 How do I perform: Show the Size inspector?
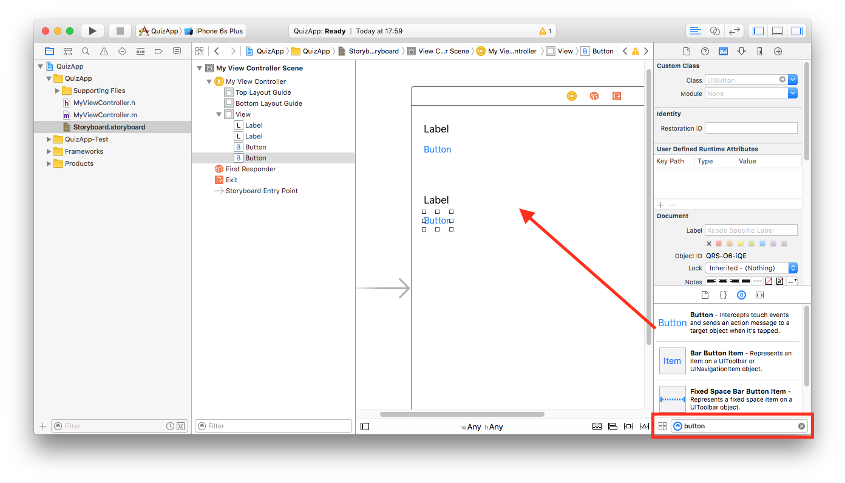(x=759, y=52)
